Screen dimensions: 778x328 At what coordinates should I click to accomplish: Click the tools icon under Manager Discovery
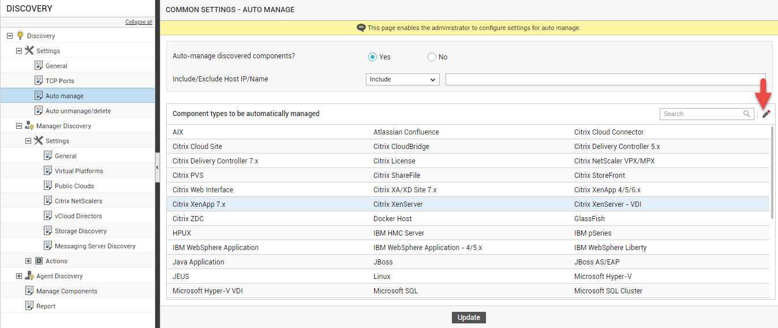pyautogui.click(x=39, y=141)
